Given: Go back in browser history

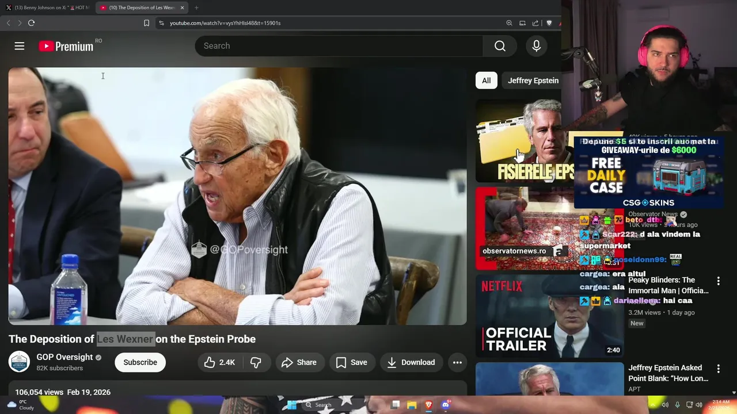Looking at the screenshot, I should pyautogui.click(x=8, y=23).
